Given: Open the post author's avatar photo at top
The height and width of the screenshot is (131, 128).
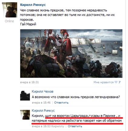Looking at the screenshot, I should tap(10, 10).
